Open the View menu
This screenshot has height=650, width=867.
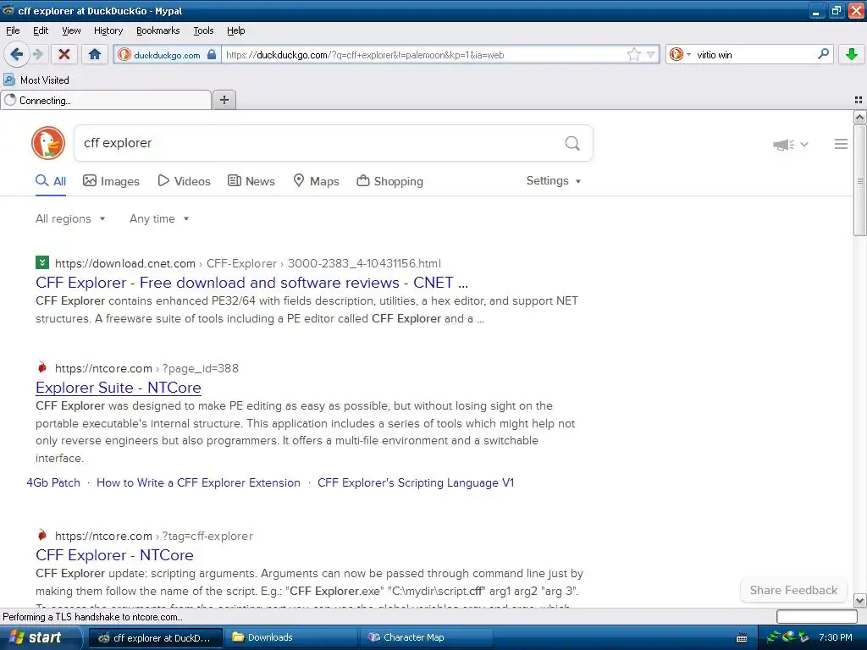pos(71,30)
